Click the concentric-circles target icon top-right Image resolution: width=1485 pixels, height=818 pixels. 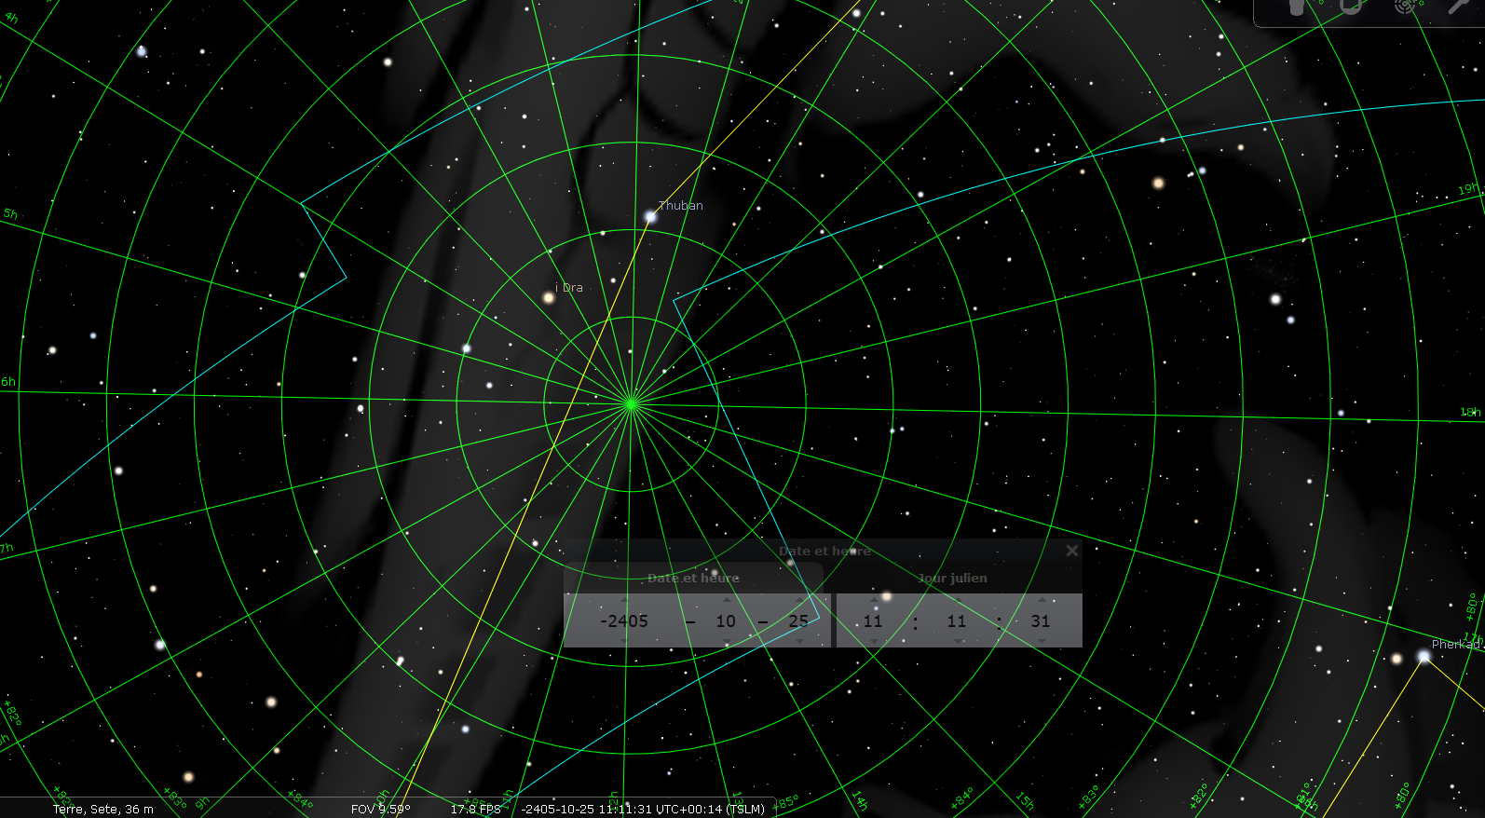pyautogui.click(x=1405, y=7)
